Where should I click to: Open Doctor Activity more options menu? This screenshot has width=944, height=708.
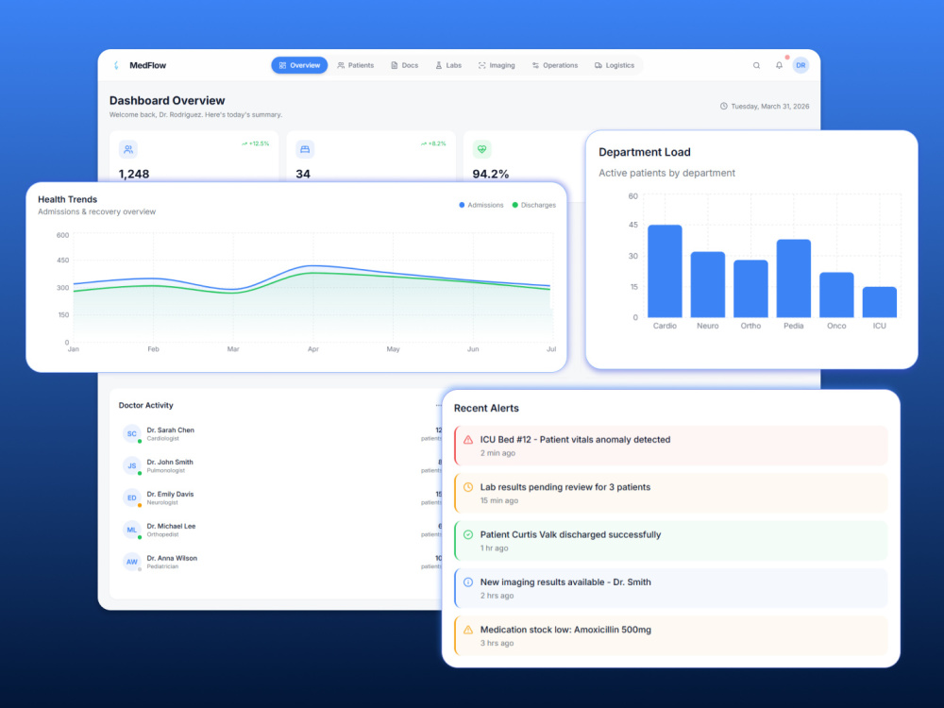click(x=438, y=405)
